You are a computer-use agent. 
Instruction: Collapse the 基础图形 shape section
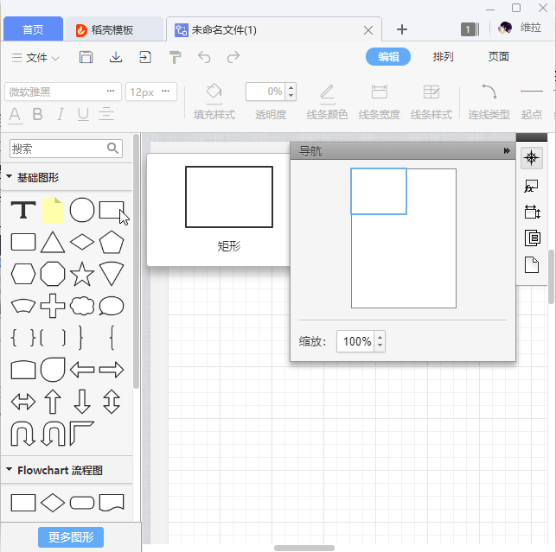click(10, 177)
